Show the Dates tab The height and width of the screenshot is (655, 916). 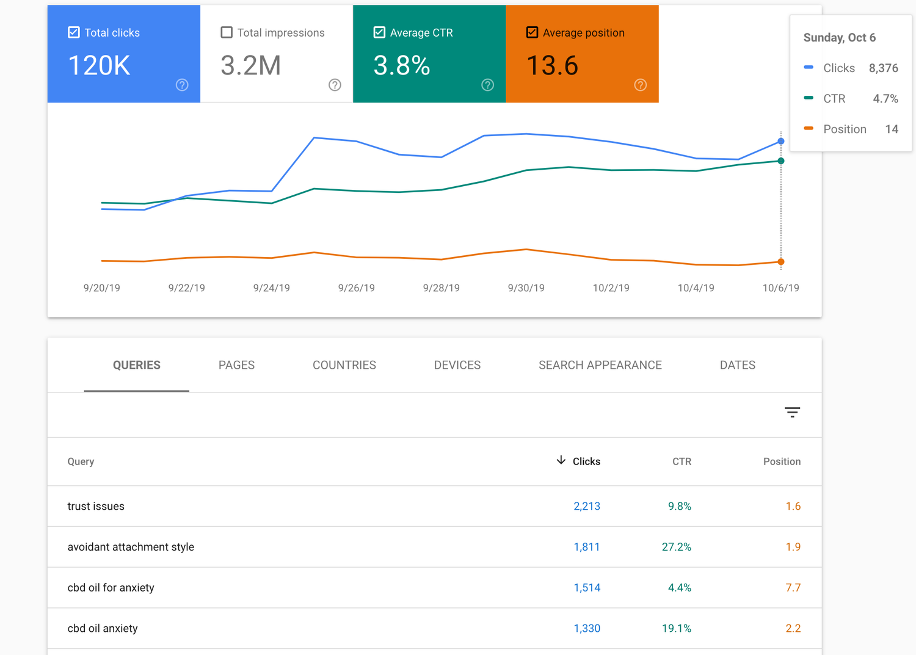click(x=737, y=365)
